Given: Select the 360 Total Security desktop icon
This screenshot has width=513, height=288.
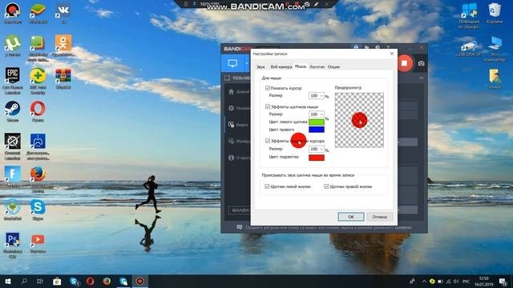Looking at the screenshot, I should pyautogui.click(x=38, y=81).
